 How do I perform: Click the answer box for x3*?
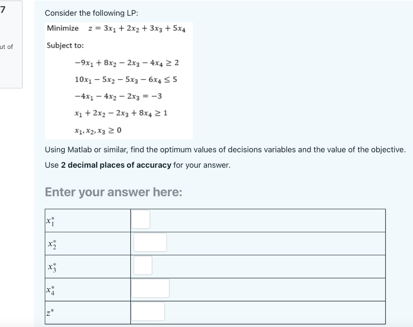tap(143, 265)
